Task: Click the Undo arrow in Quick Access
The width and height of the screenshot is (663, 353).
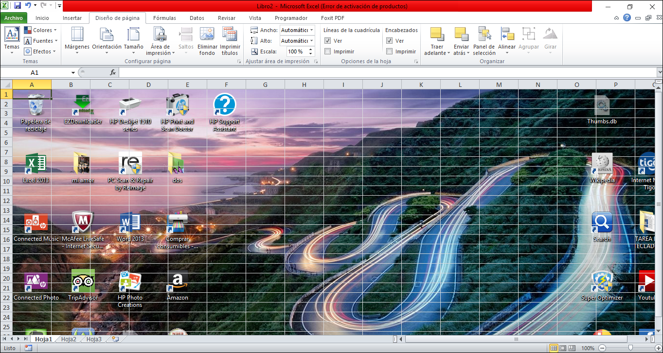Action: (28, 6)
